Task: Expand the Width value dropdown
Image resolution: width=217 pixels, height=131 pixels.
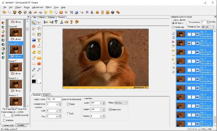Action: point(101,103)
